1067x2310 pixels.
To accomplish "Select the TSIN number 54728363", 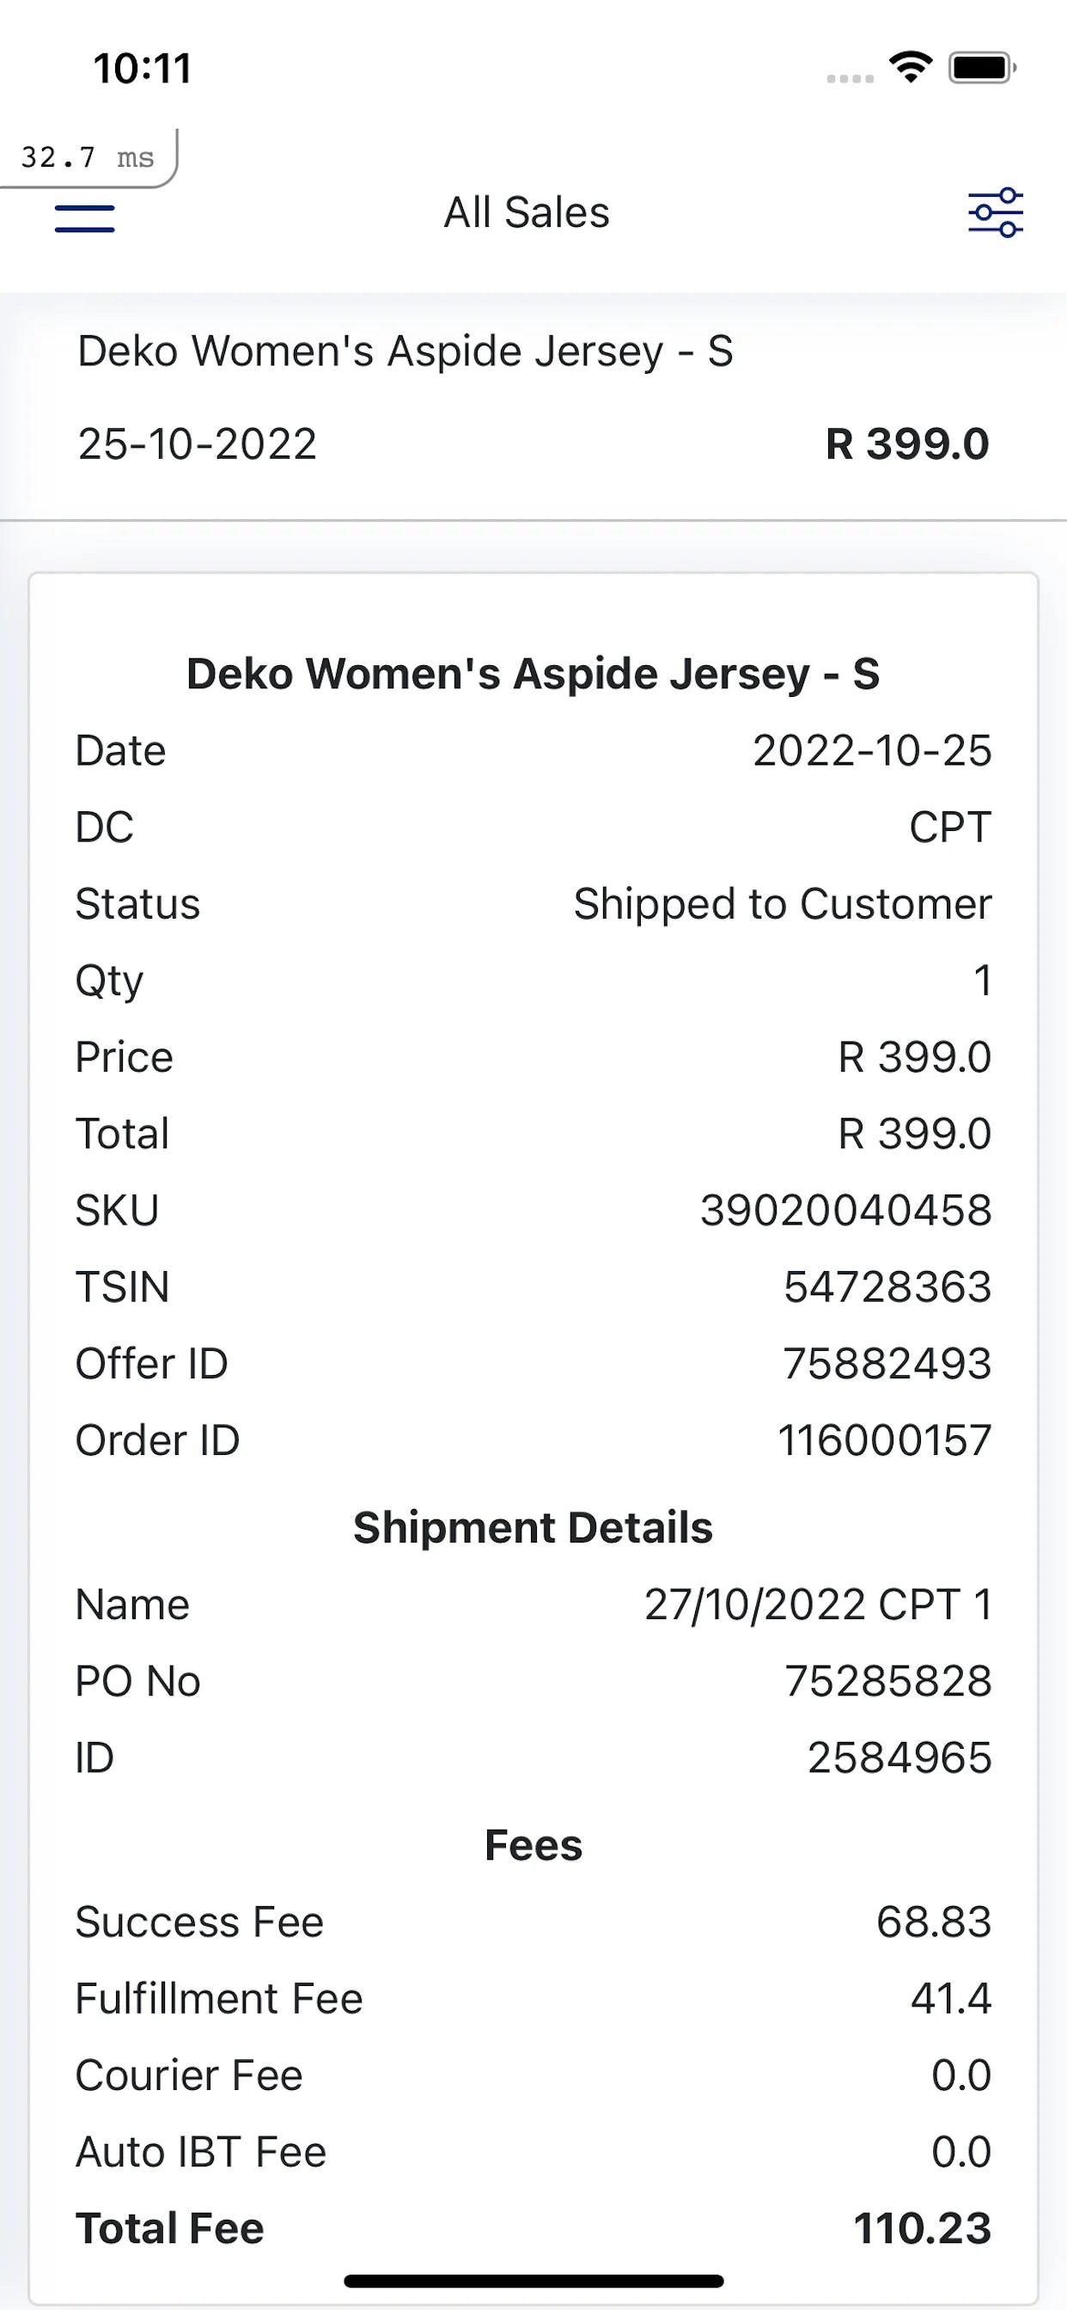I will (x=887, y=1286).
